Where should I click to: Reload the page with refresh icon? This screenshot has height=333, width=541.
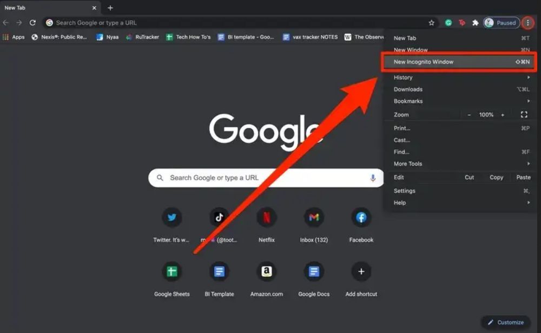pos(32,23)
